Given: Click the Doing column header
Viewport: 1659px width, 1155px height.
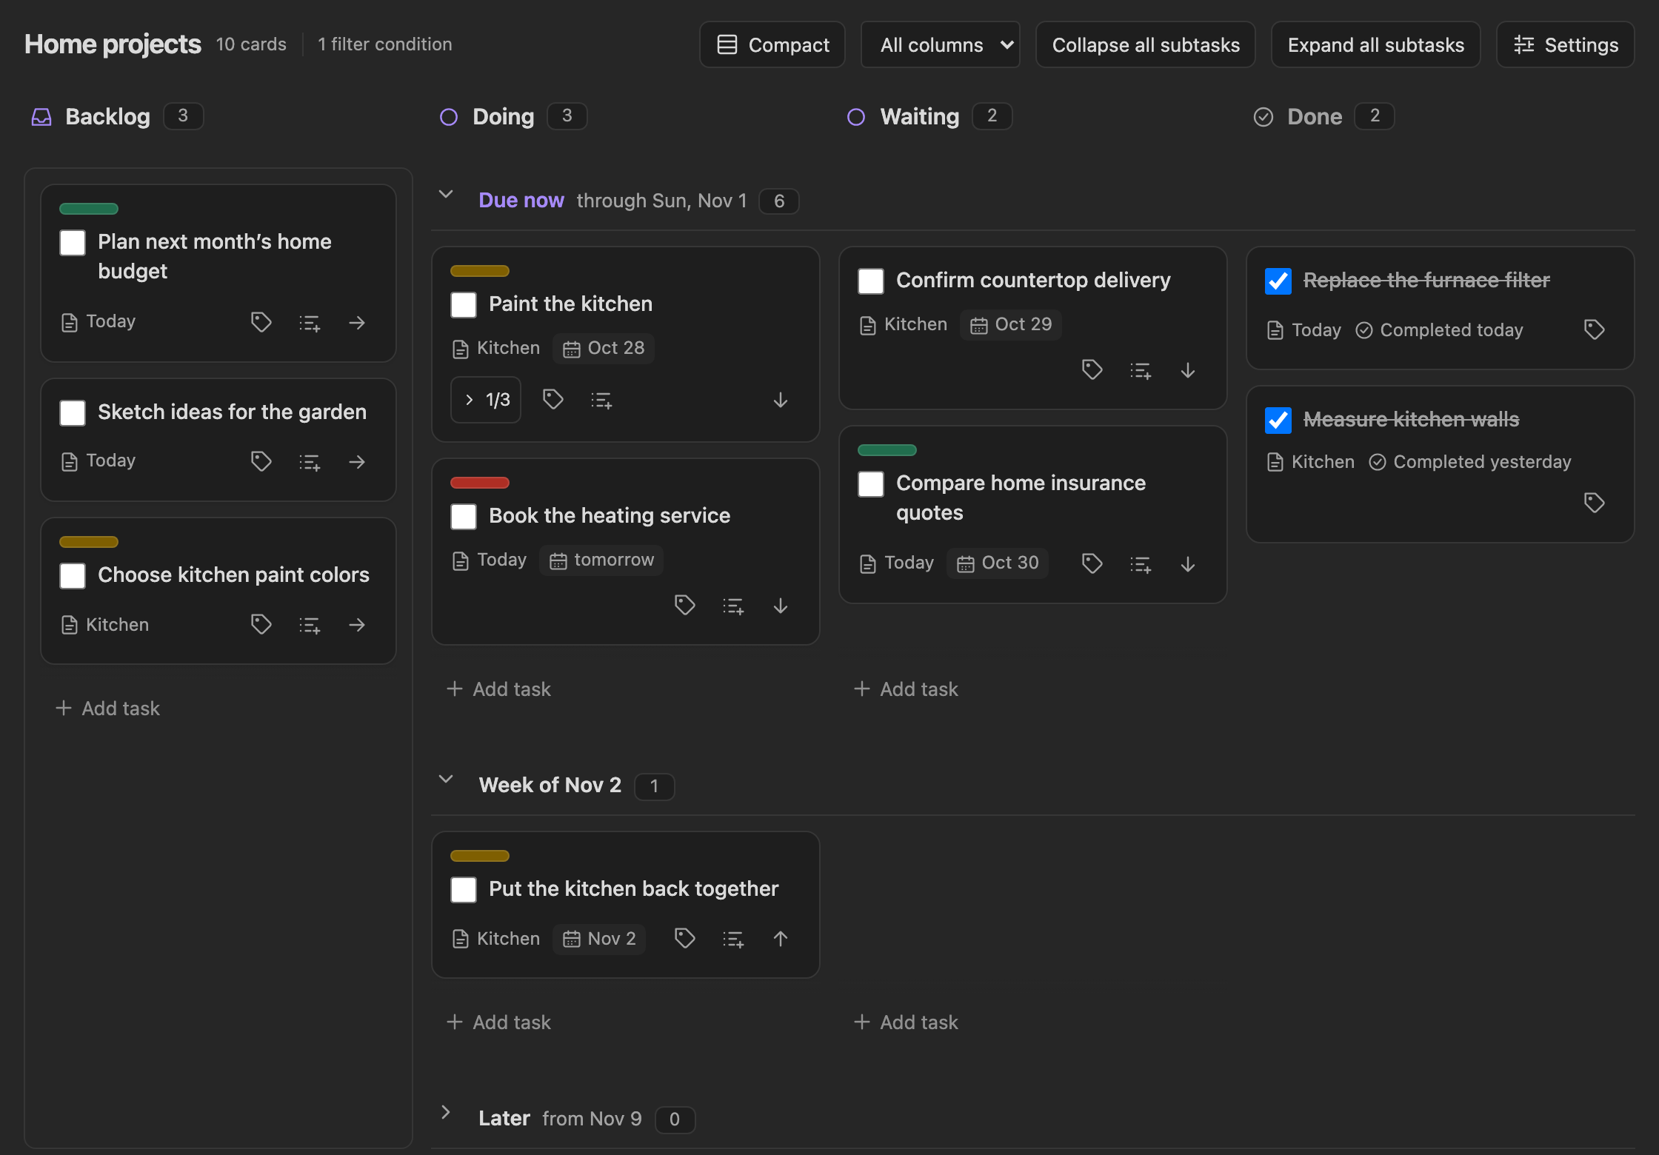Looking at the screenshot, I should 503,116.
